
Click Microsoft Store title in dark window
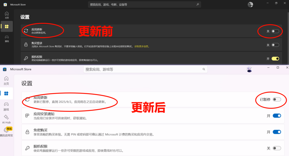(18, 5)
